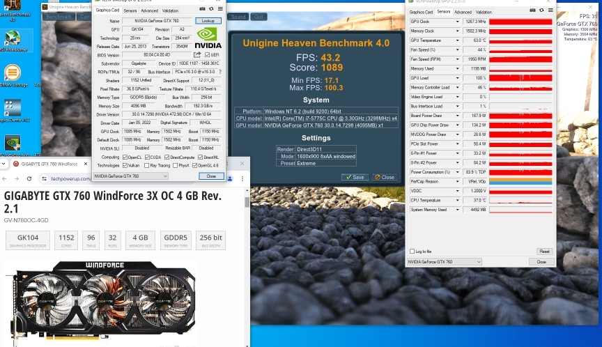
Task: Toggle the PhysX checkbox
Action: (175, 165)
